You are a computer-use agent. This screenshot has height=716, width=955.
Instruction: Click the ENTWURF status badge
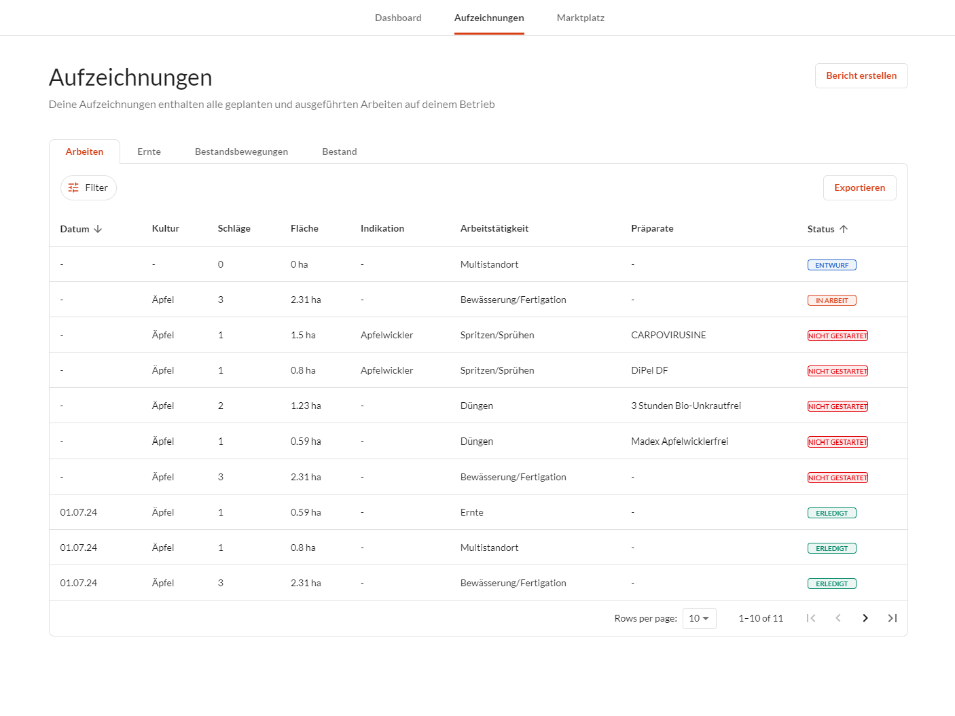pyautogui.click(x=831, y=265)
